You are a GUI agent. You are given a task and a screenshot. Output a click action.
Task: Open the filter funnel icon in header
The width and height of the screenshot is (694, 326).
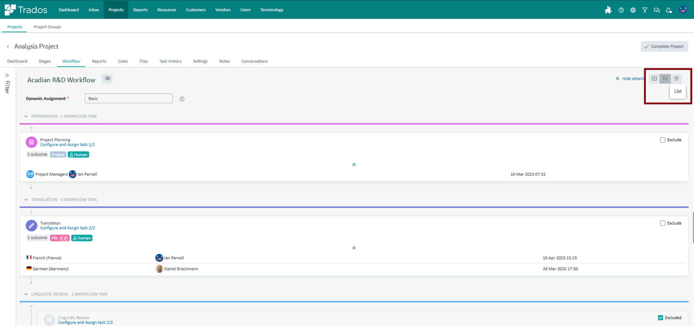(645, 10)
